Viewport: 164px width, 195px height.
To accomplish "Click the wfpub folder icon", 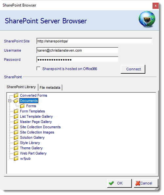I will tap(16, 158).
